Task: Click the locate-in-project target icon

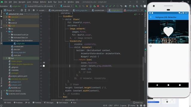Action: click(x=22, y=10)
